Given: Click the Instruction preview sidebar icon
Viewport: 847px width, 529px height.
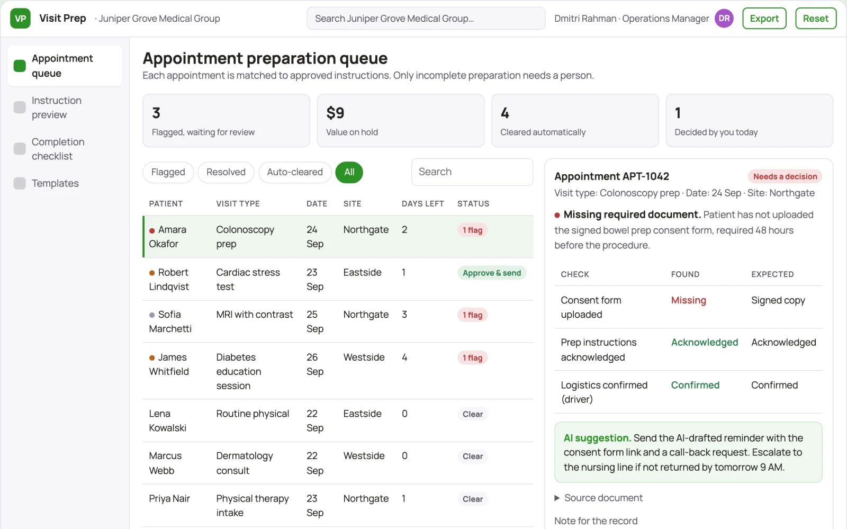Looking at the screenshot, I should [20, 107].
